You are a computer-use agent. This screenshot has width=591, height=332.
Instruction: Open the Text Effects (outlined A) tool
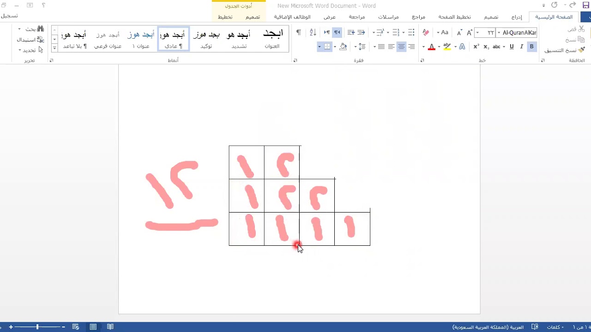click(x=463, y=47)
